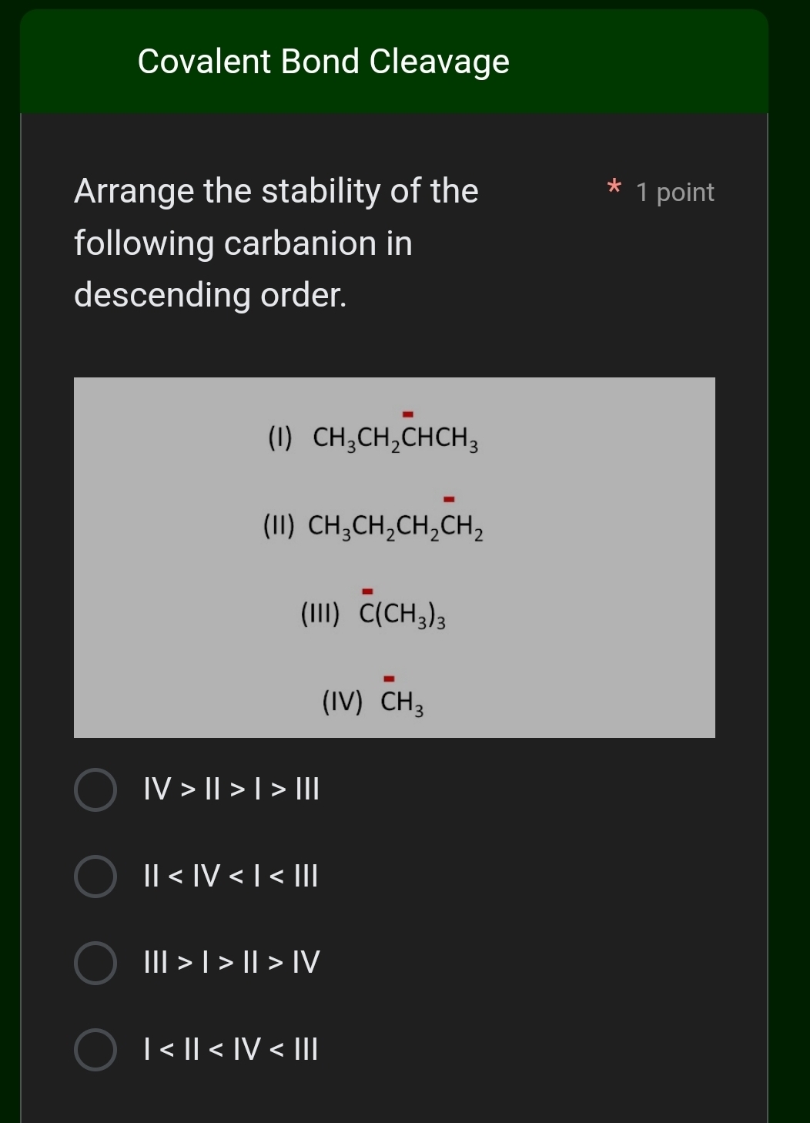The width and height of the screenshot is (810, 1123).
Task: Choose the radio button for II < IV < I < III
Action: (95, 877)
